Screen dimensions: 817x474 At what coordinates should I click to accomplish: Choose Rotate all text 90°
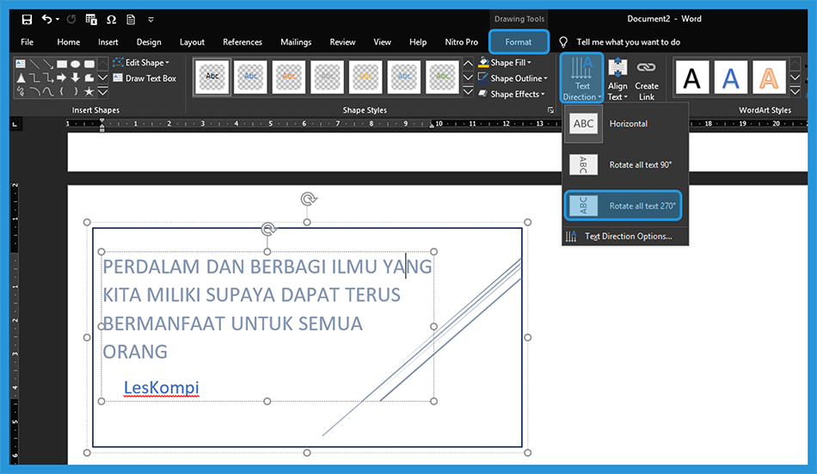625,165
